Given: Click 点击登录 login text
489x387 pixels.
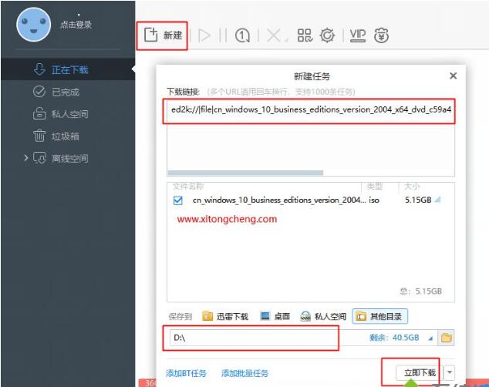Looking at the screenshot, I should coord(76,25).
